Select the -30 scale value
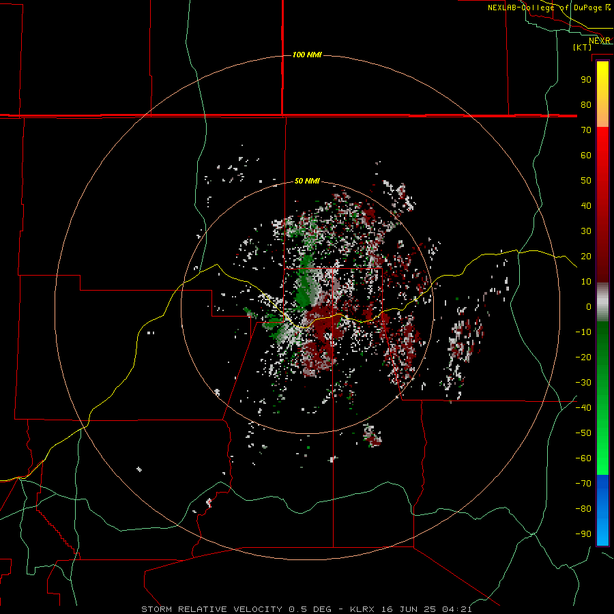Screen dimensions: 614x614 [583, 383]
